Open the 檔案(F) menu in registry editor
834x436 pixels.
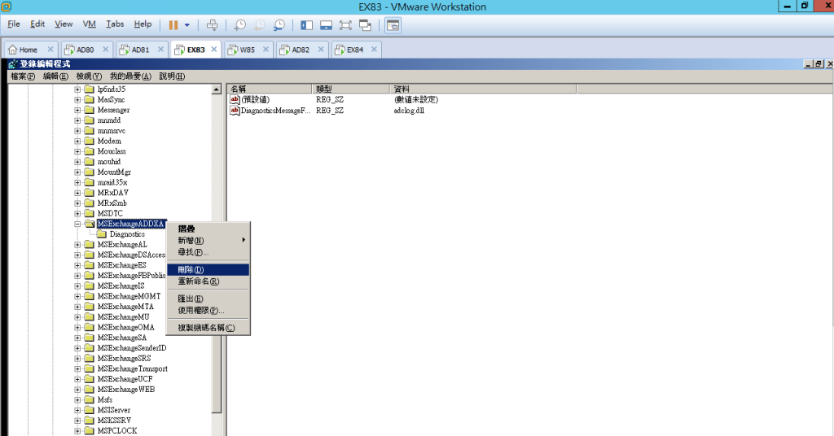(x=23, y=76)
